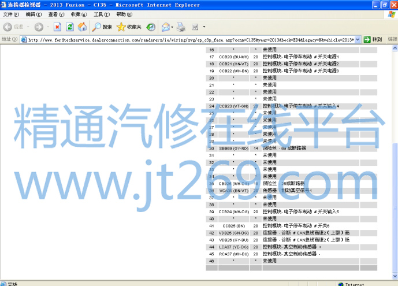
Task: Select cell CBB25 (WH-OG) in row 35
Action: point(234,184)
